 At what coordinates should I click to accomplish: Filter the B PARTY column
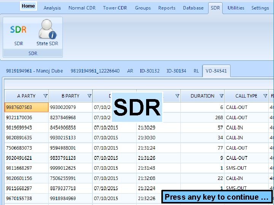click(x=89, y=96)
